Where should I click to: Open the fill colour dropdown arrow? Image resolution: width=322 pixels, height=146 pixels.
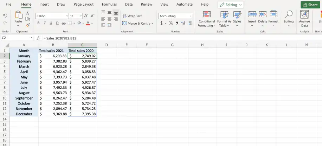(83, 23)
